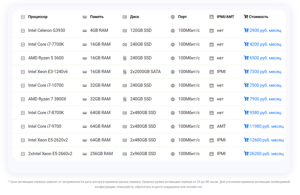The width and height of the screenshot is (300, 195).
Task: Order the 4200 руб. месяц server
Action: coord(262,44)
